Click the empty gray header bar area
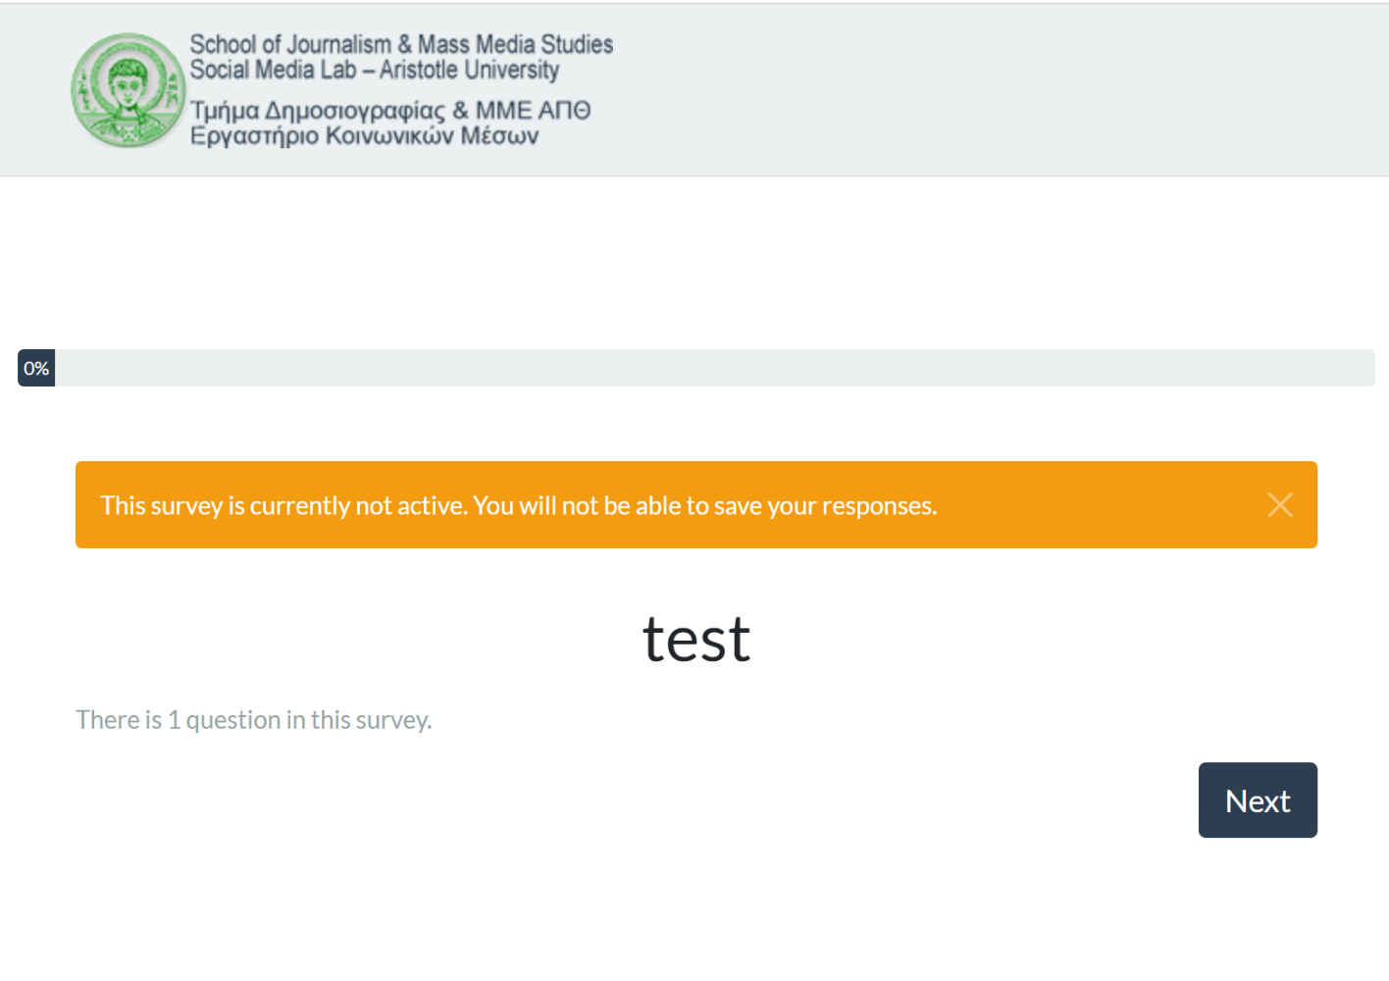 click(x=981, y=90)
